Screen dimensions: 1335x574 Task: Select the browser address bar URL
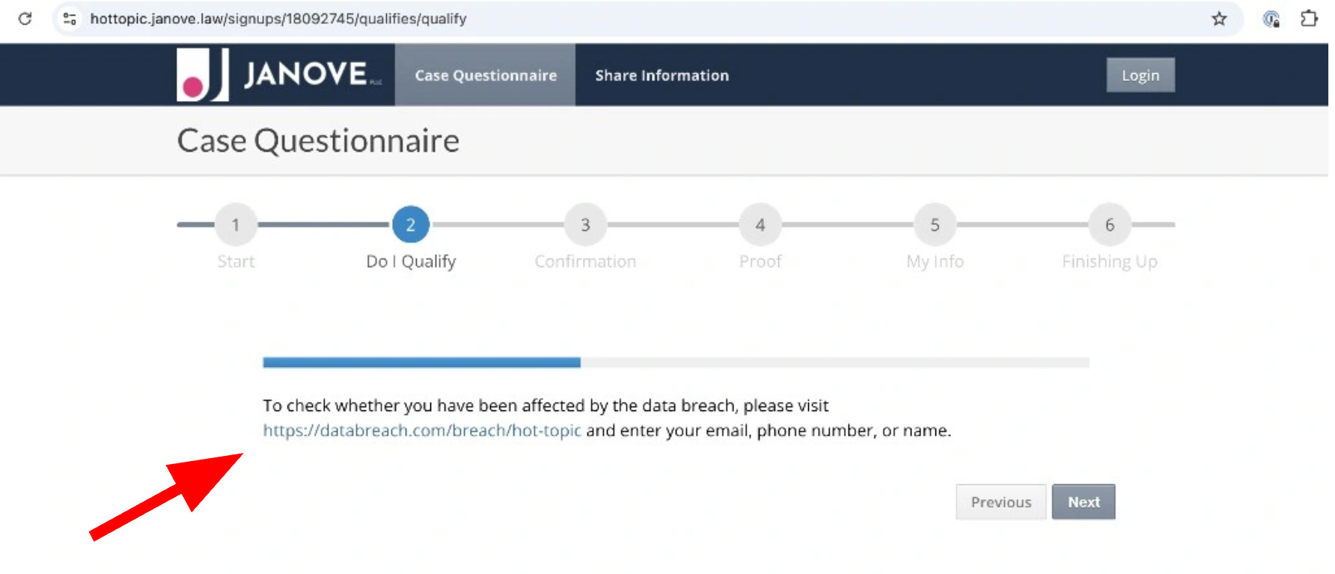(278, 19)
